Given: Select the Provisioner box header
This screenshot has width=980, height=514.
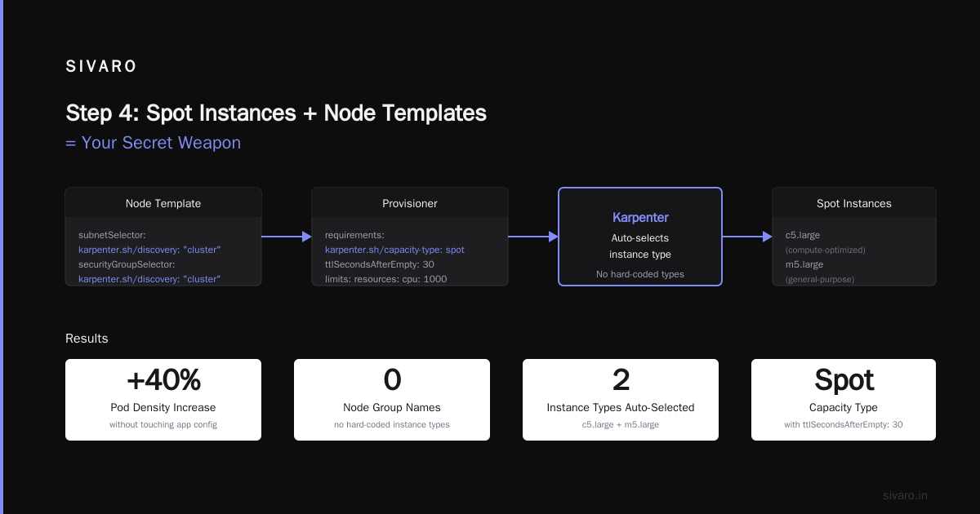Looking at the screenshot, I should (x=410, y=203).
